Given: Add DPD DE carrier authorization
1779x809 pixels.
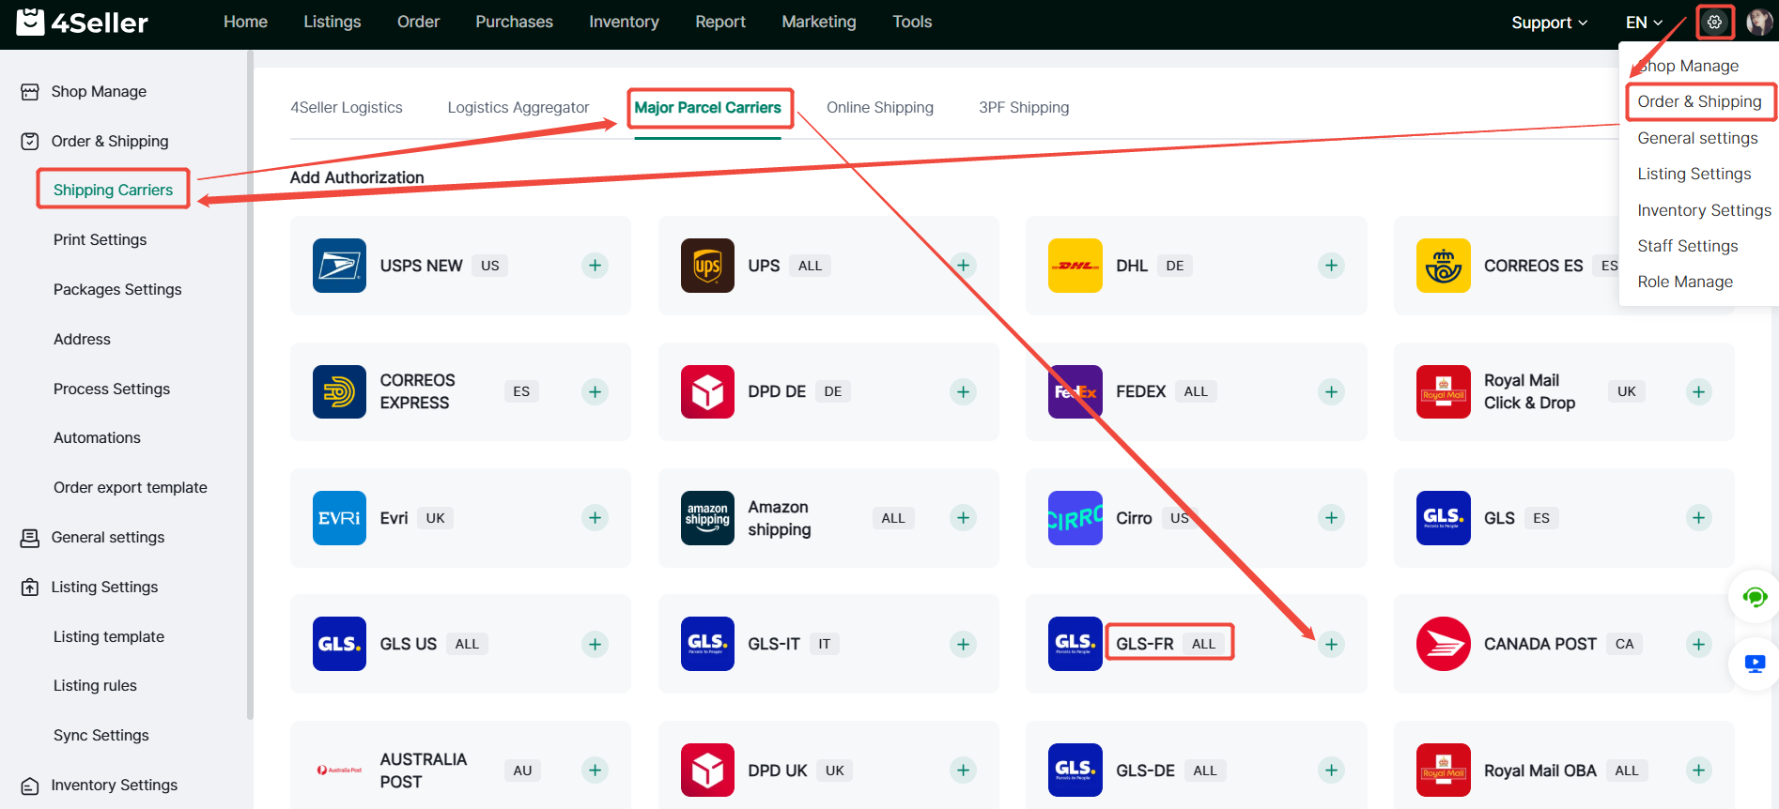Looking at the screenshot, I should pos(963,391).
